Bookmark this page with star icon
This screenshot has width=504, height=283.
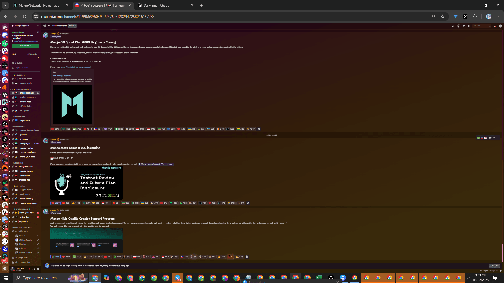tap(443, 17)
